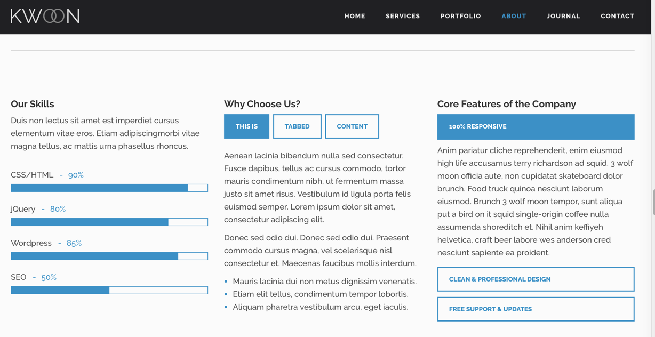655x337 pixels.
Task: Select the About navigation item
Action: (514, 16)
